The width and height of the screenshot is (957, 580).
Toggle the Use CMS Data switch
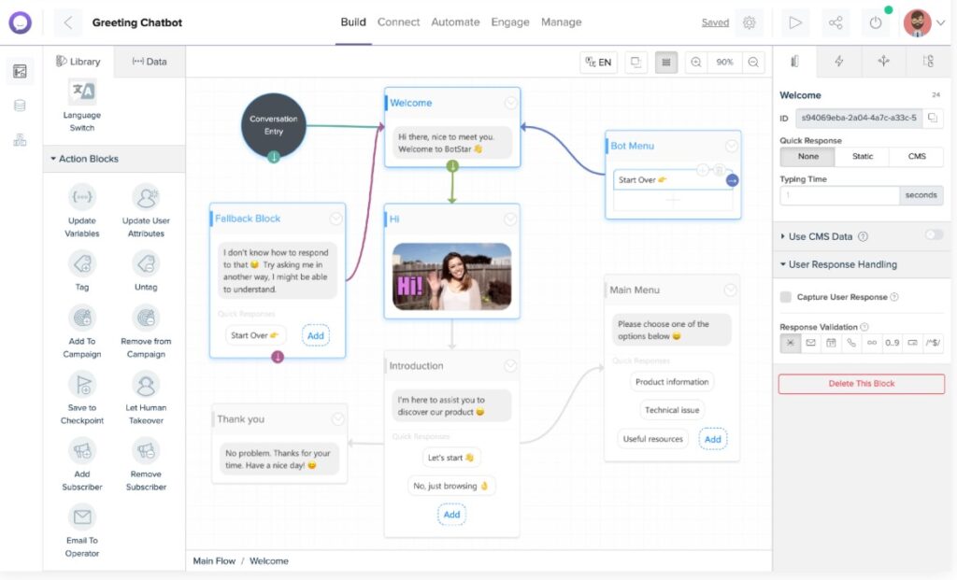pyautogui.click(x=934, y=236)
